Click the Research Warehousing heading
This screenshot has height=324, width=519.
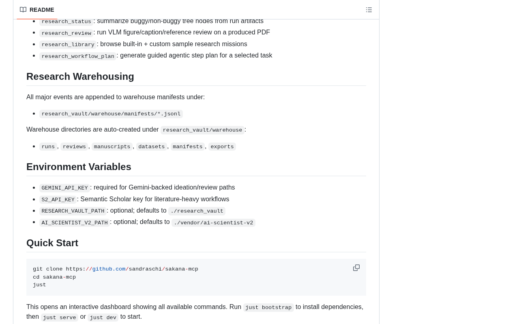click(80, 77)
